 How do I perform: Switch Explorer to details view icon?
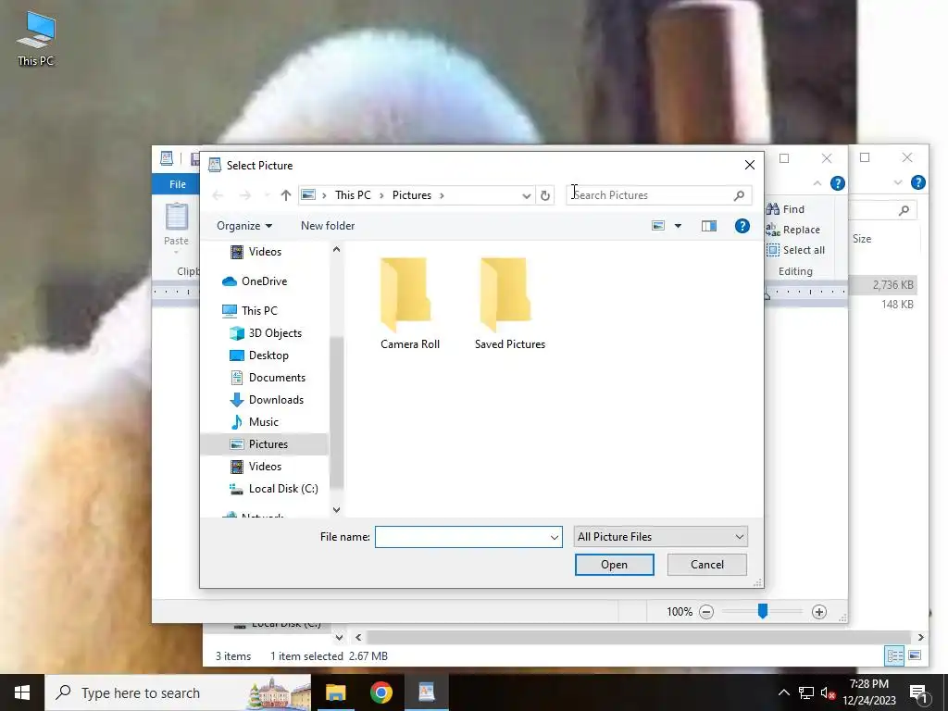click(x=894, y=656)
